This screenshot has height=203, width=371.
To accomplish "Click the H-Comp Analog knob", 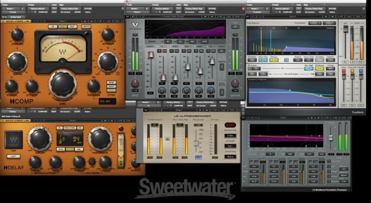I will (17, 35).
